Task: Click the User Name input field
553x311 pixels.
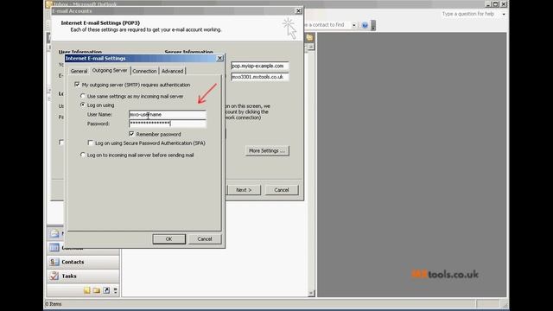Action: click(168, 114)
